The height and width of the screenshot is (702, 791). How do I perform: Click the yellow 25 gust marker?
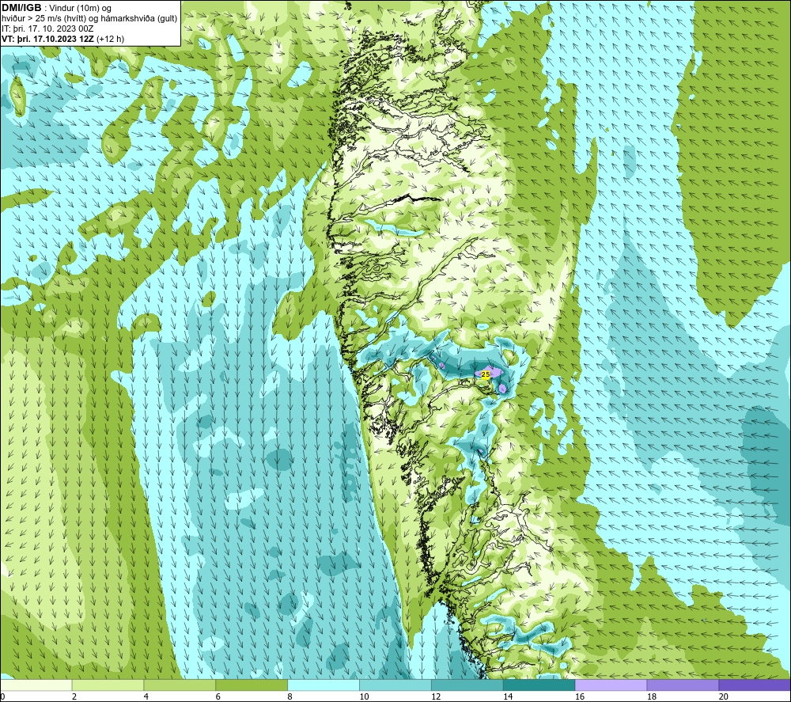point(486,374)
